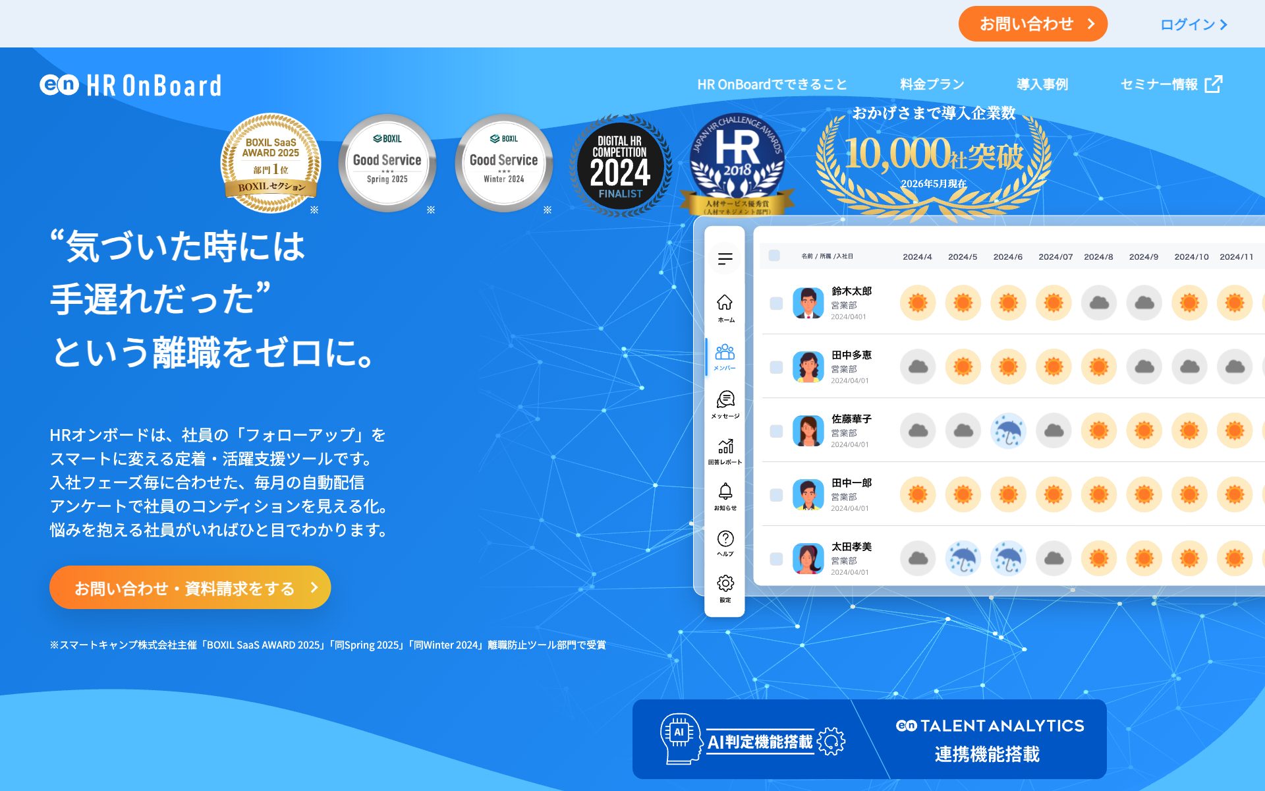Screen dimensions: 1265x791
Task: Open the ログイン link
Action: pyautogui.click(x=1193, y=24)
